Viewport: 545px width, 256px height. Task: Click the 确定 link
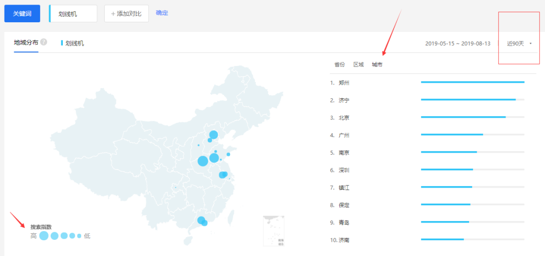[x=162, y=13]
